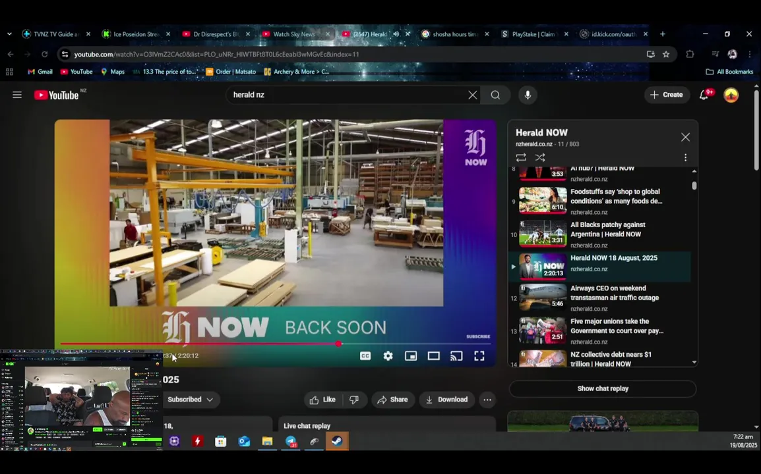Bookmark this page with the star

tap(666, 54)
